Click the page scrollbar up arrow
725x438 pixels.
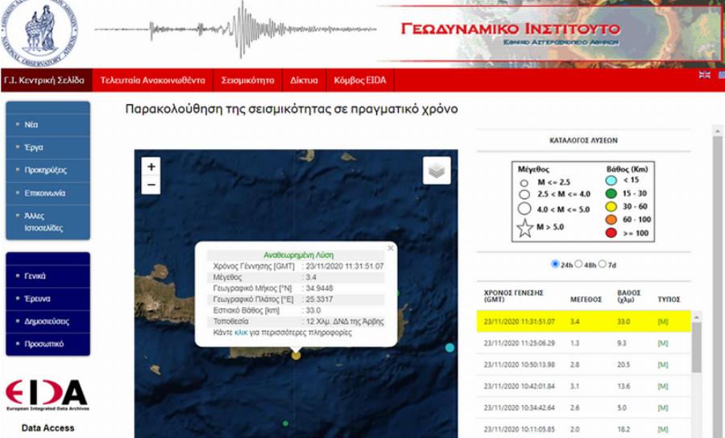718,131
